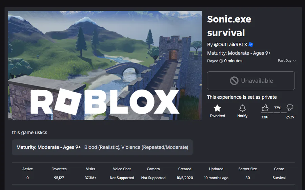The height and width of the screenshot is (190, 305).
Task: Click 'This experience is set as private' text
Action: [x=242, y=97]
